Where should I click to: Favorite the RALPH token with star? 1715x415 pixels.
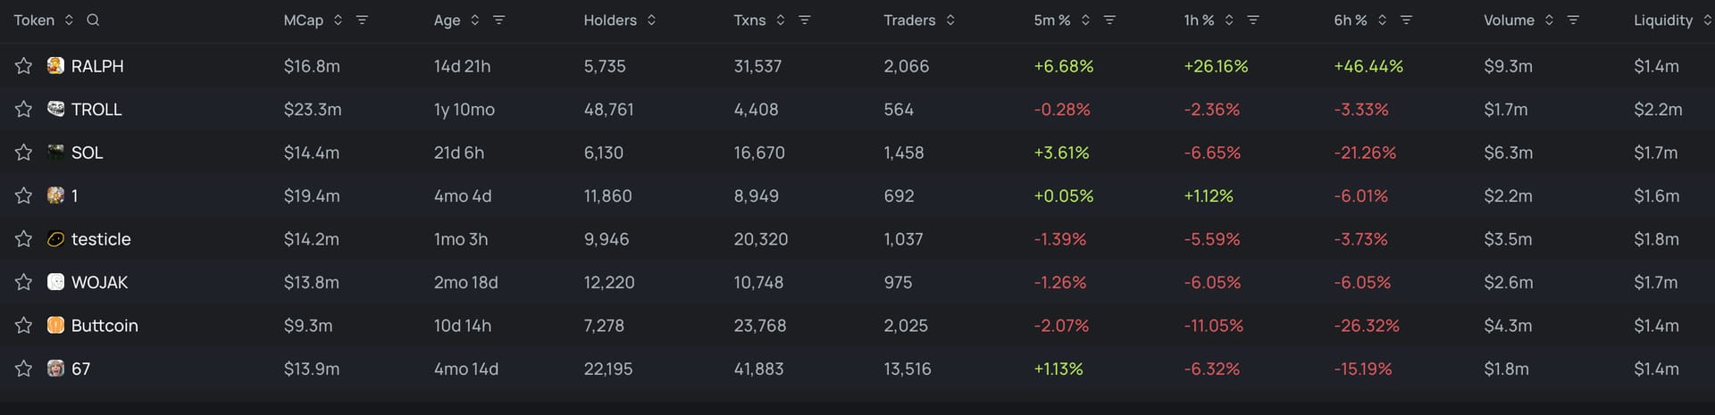click(24, 66)
